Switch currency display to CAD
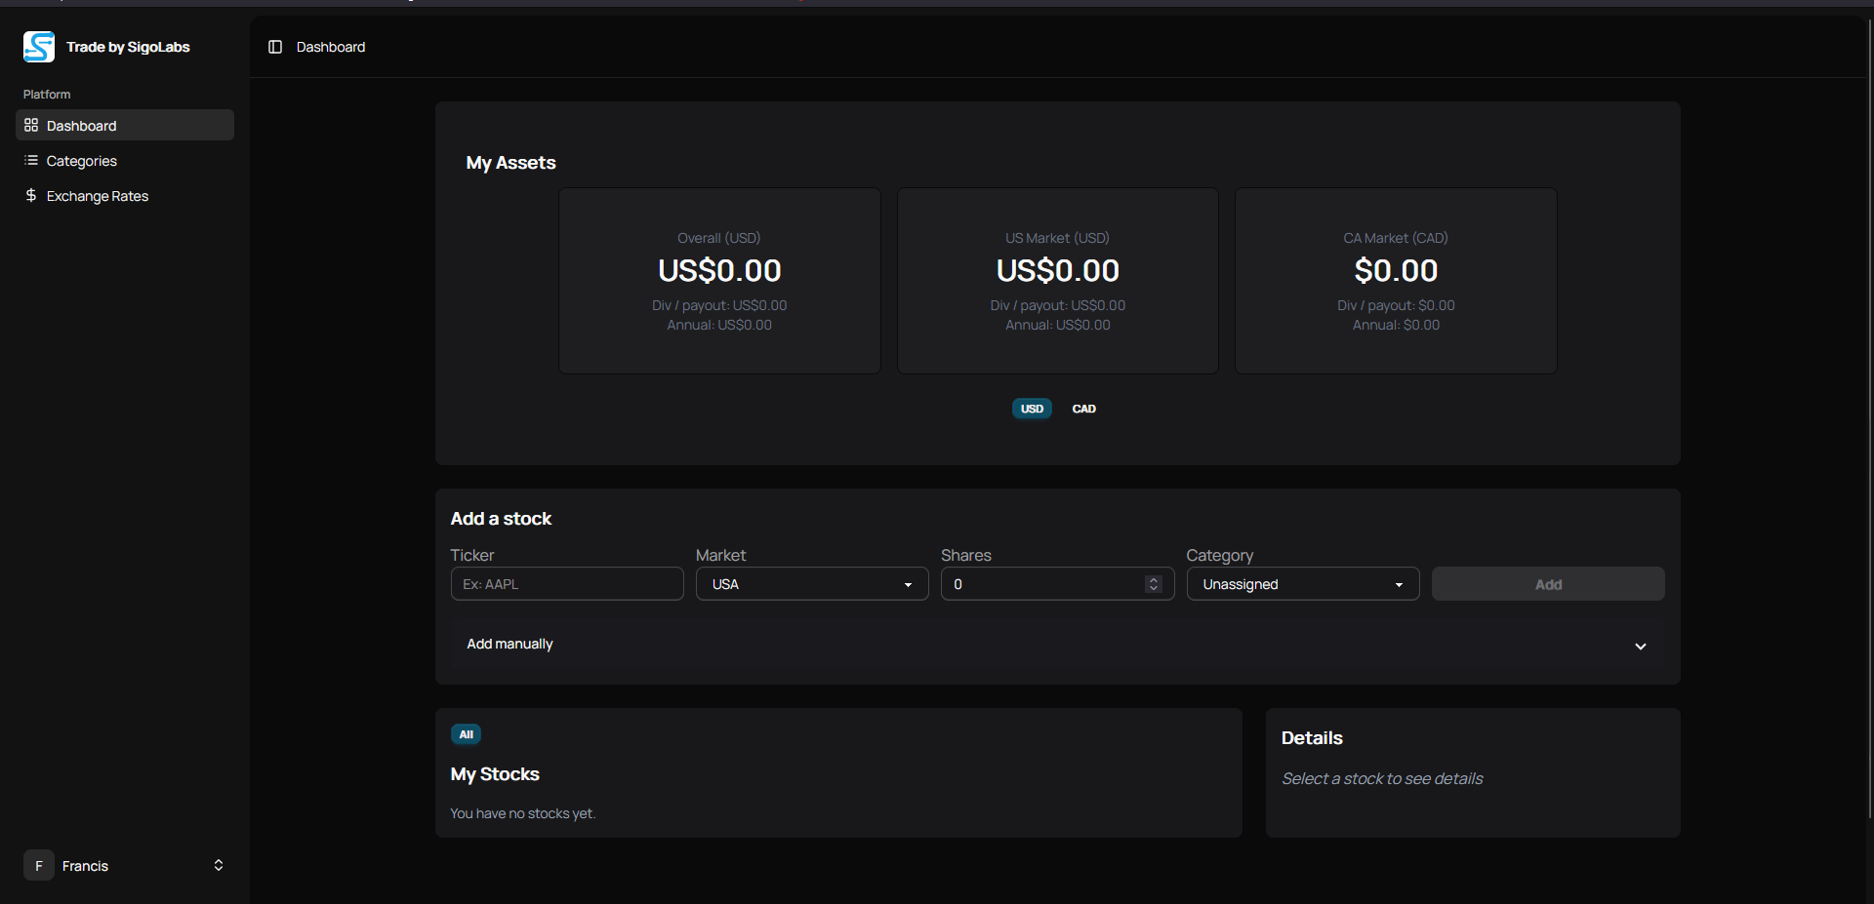 point(1083,409)
